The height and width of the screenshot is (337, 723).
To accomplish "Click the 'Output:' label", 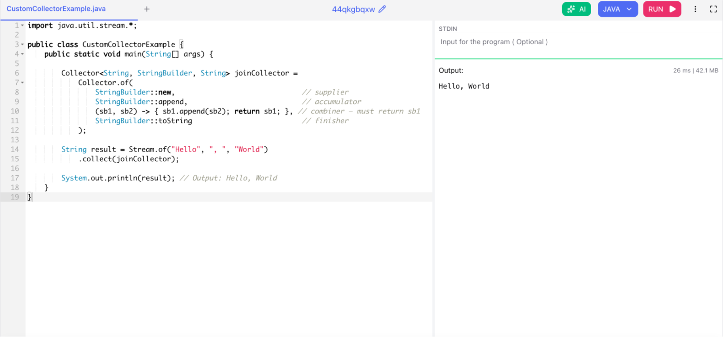I will pos(451,70).
